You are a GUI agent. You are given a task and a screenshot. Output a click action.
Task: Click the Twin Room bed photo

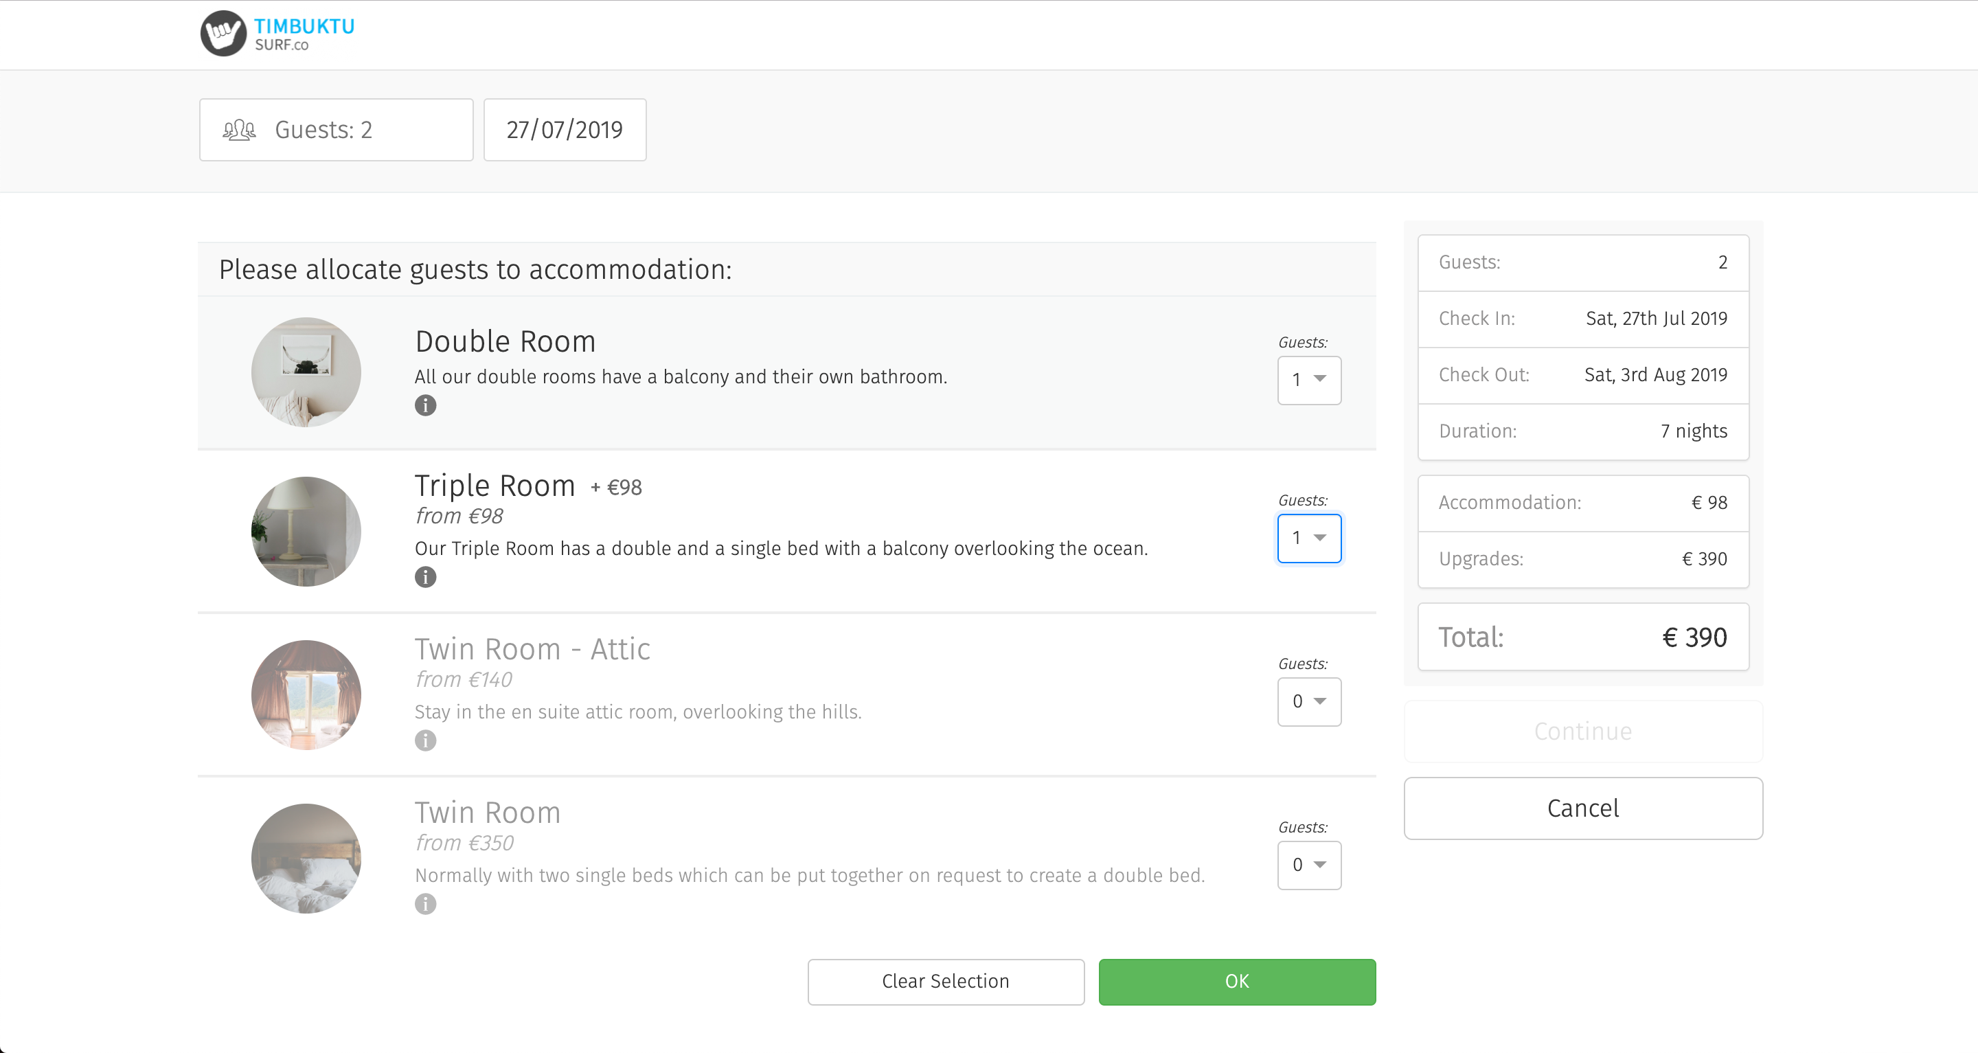[306, 859]
